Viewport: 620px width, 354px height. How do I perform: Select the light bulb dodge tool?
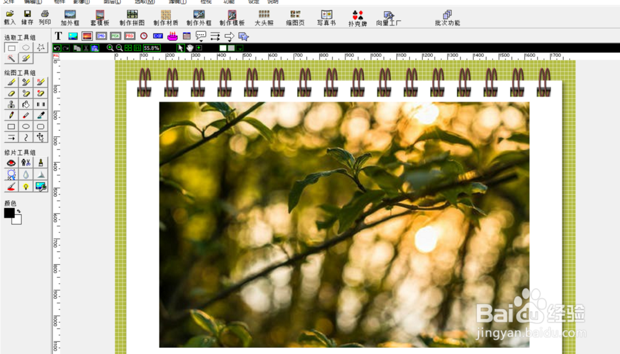(x=25, y=186)
